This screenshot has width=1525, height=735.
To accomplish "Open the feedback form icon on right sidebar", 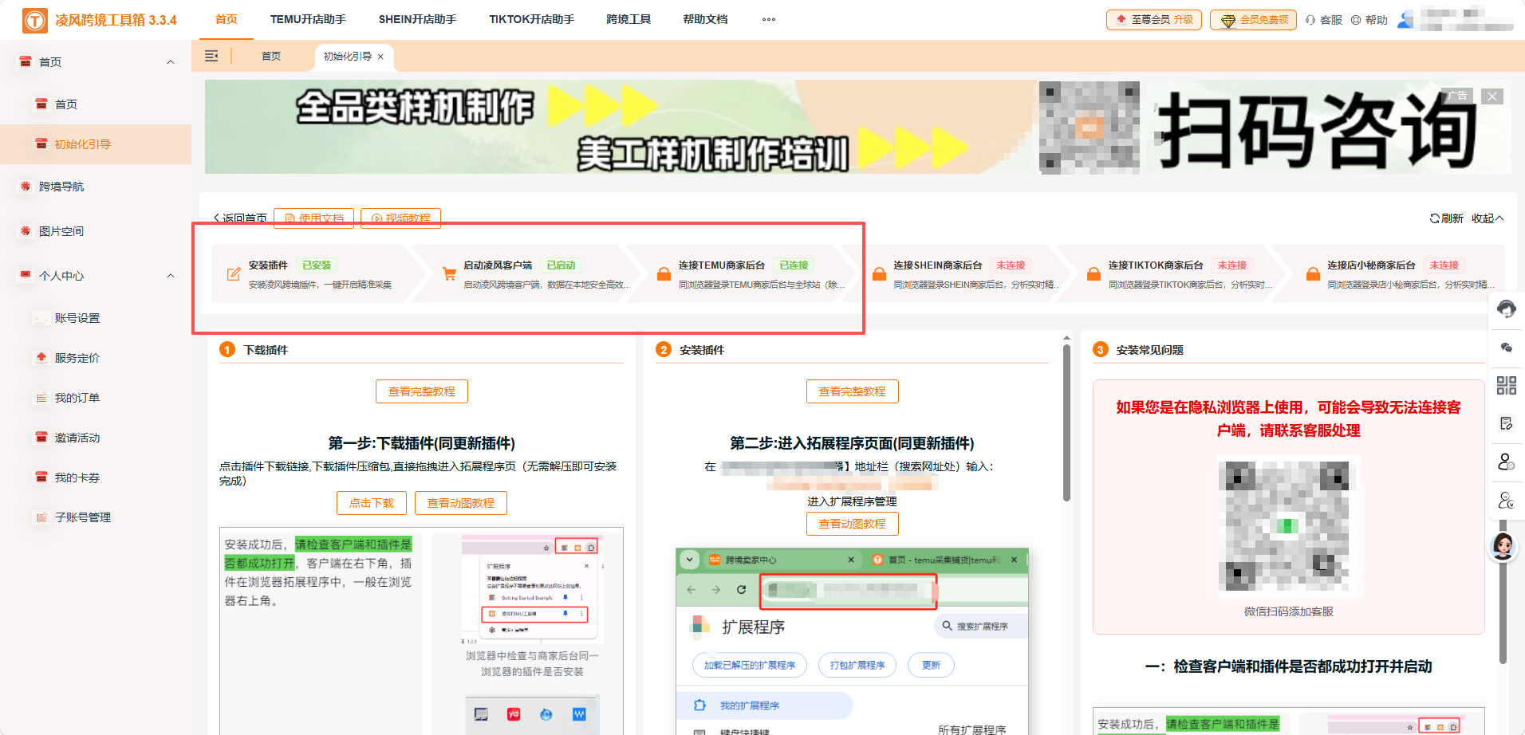I will tap(1507, 423).
